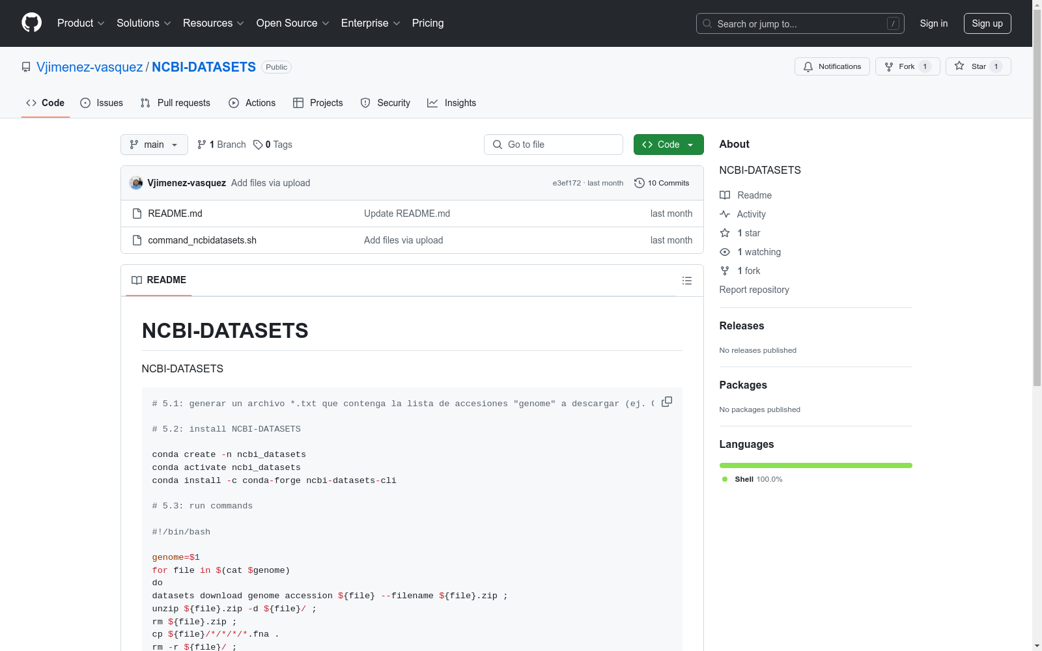Click the Shell 100.0% language link
This screenshot has width=1042, height=651.
pyautogui.click(x=752, y=479)
